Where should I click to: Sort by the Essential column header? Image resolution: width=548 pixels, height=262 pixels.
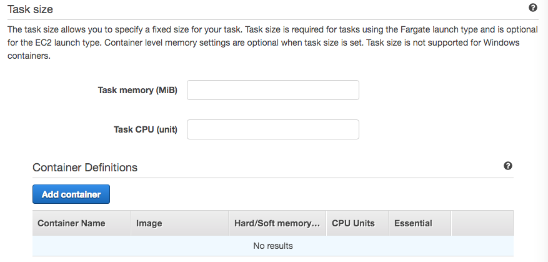[x=413, y=223]
